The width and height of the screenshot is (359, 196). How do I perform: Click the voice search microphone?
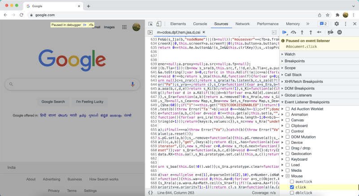coord(132,84)
